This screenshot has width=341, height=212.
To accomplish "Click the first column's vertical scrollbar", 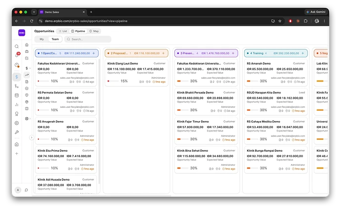I will pyautogui.click(x=99, y=122).
